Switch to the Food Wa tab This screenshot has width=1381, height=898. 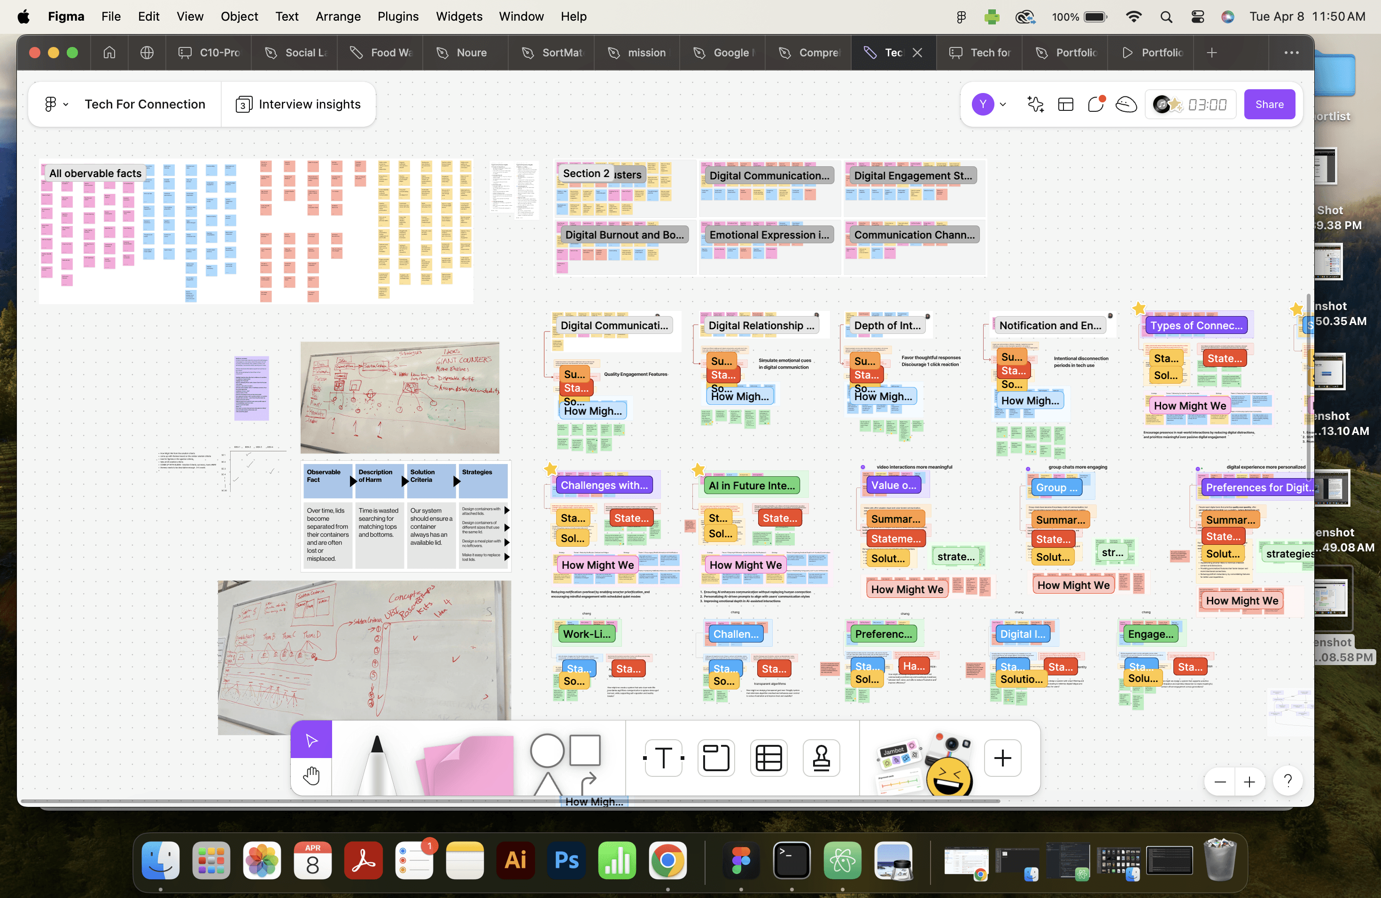(382, 53)
